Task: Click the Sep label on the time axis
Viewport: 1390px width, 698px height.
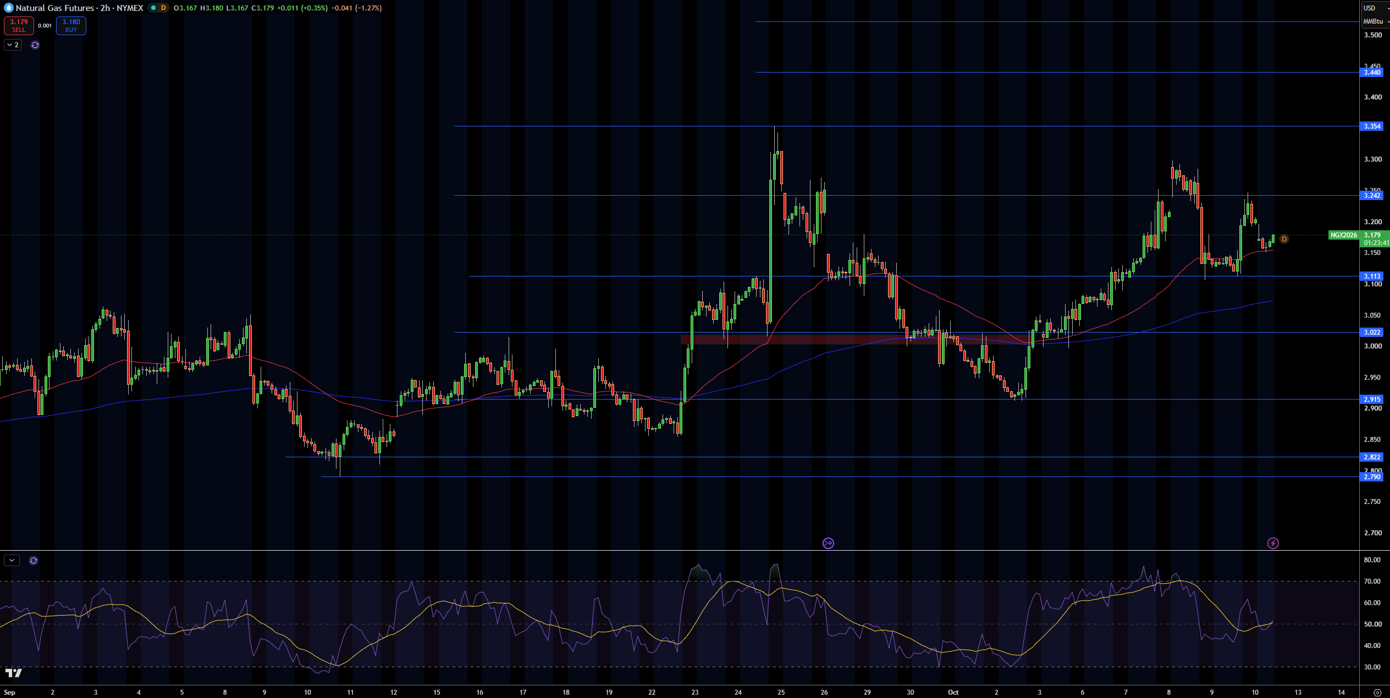Action: point(9,693)
